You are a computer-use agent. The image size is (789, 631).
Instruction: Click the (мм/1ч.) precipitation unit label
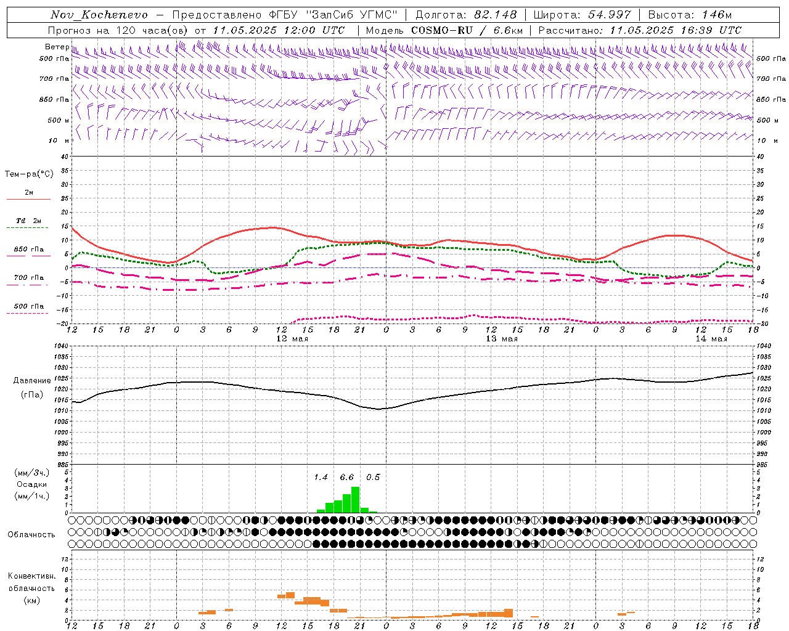(x=32, y=496)
